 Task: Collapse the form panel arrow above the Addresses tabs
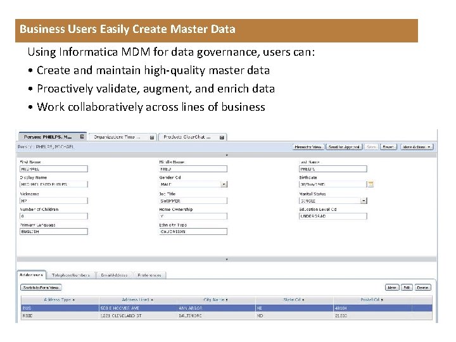click(227, 260)
